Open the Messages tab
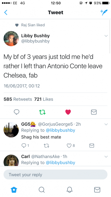Screen dimensions: 111x197 (97, 190)
